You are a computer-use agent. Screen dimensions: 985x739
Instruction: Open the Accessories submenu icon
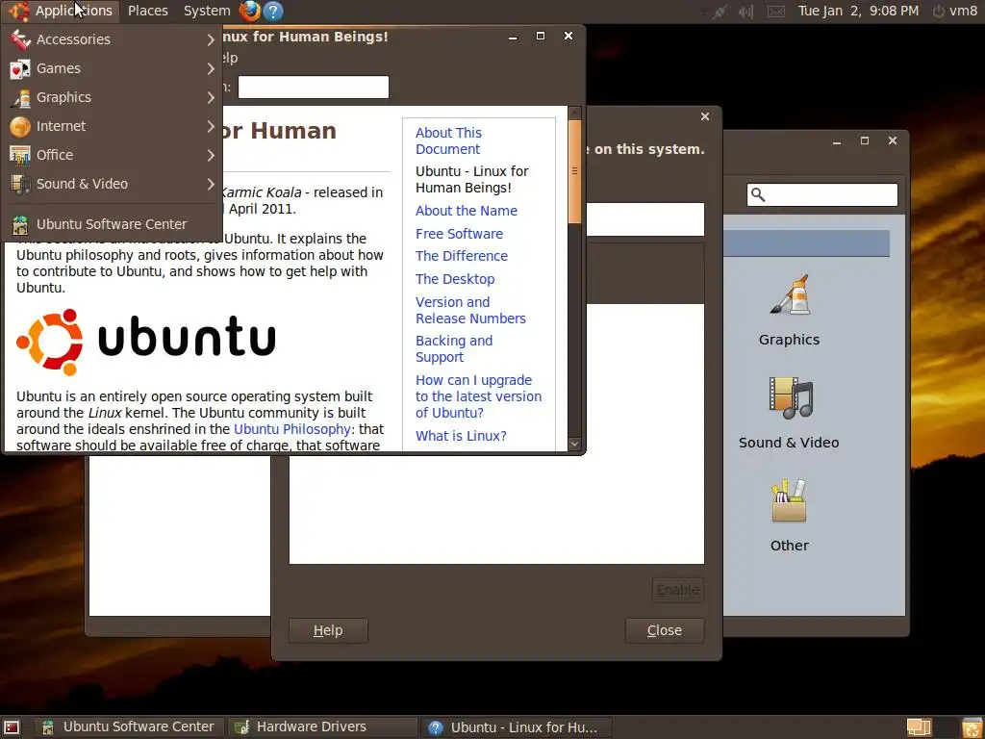coord(20,39)
